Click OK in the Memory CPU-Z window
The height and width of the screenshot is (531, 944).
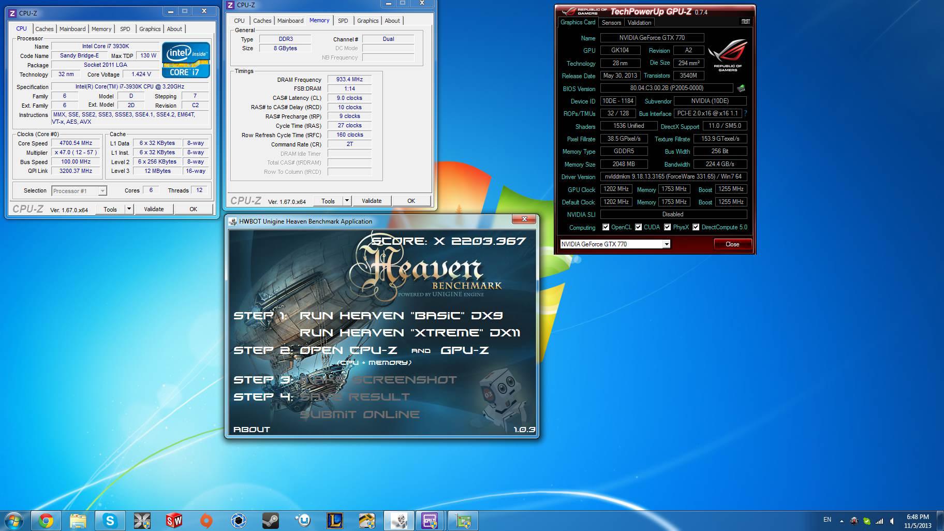(411, 201)
